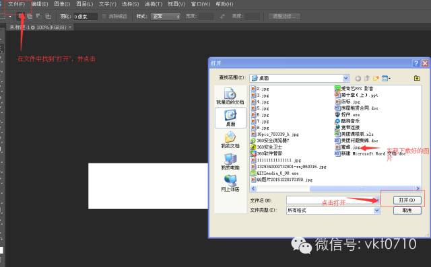Expand the 查找范围 look-in dropdown

pos(346,78)
